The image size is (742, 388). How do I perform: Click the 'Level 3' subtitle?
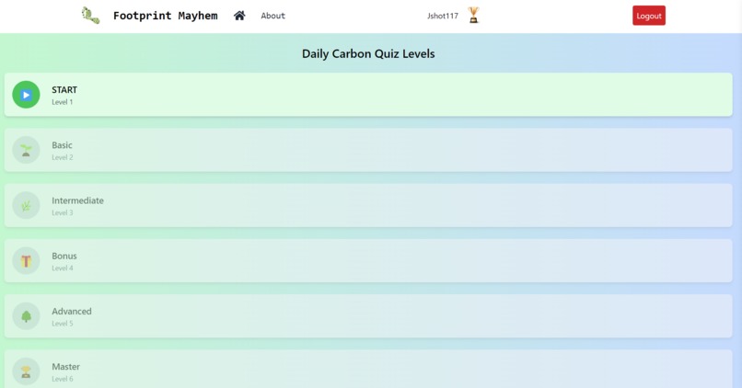point(63,212)
